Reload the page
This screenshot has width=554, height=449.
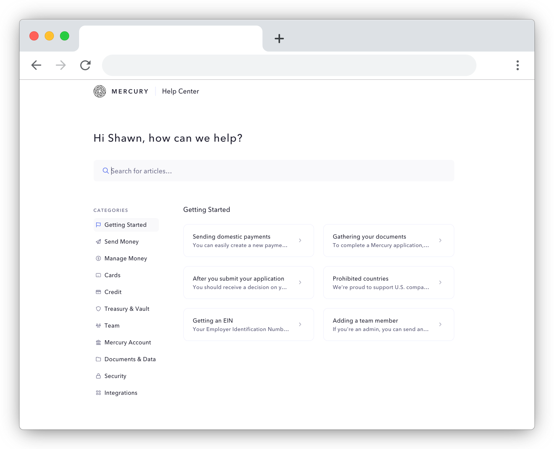pyautogui.click(x=85, y=65)
